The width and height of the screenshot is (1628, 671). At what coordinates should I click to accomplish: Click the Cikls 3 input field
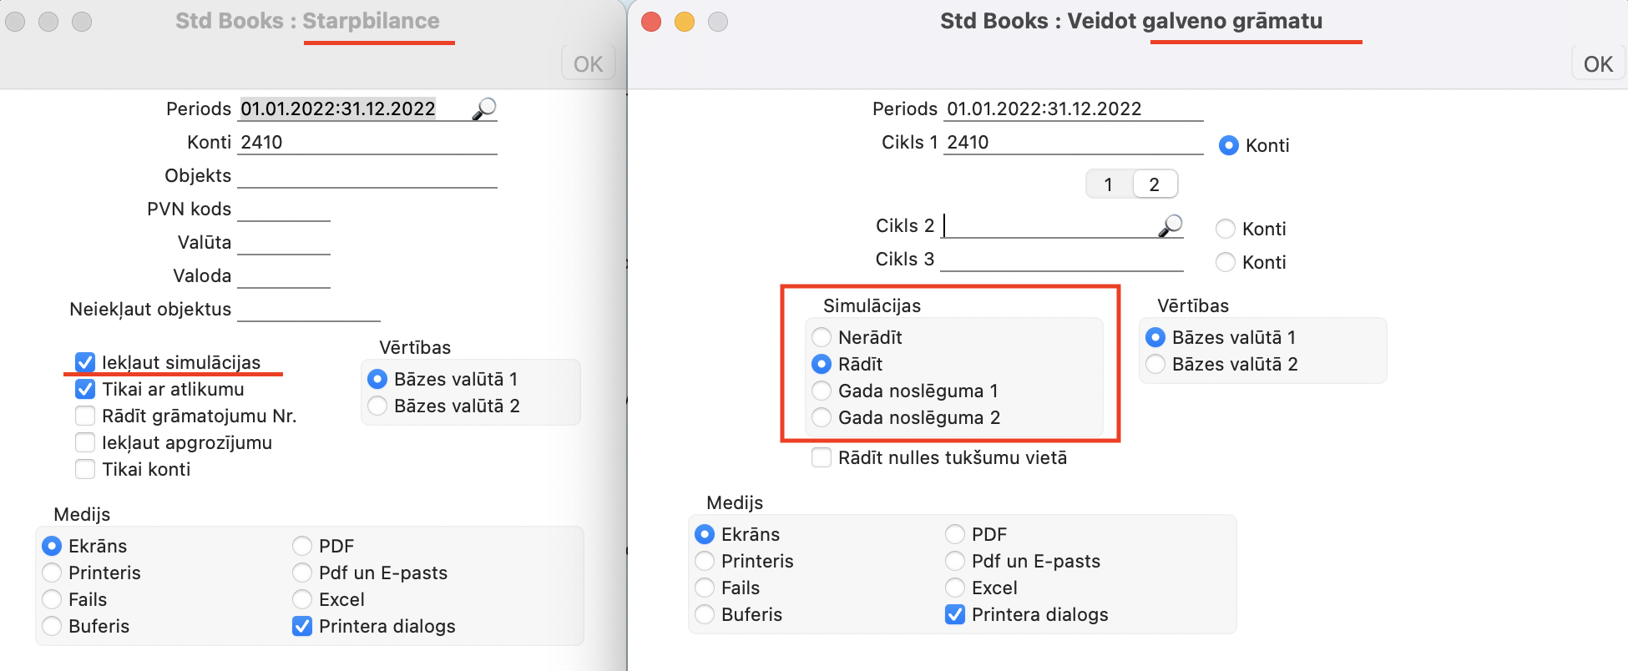[x=1062, y=260]
